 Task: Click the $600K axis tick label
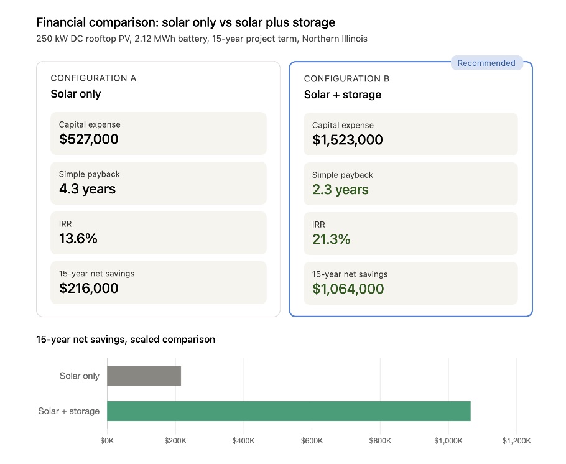tap(312, 441)
